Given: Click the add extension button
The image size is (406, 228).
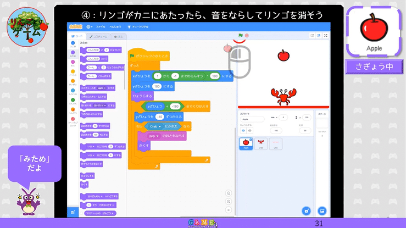Looking at the screenshot, I should tap(73, 212).
